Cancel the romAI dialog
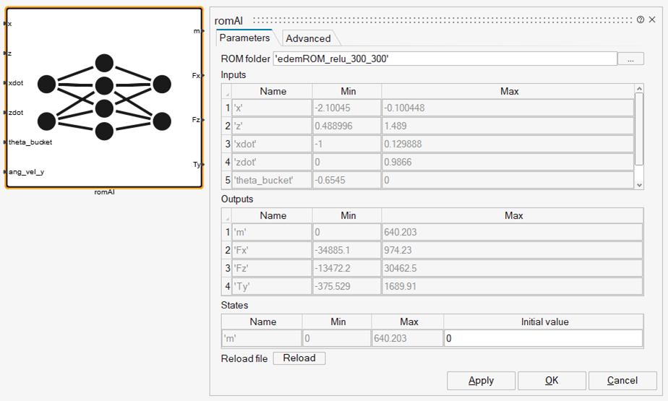The image size is (668, 401). [622, 381]
